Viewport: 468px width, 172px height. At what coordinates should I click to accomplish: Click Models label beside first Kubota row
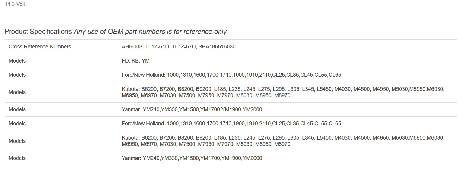pos(17,92)
